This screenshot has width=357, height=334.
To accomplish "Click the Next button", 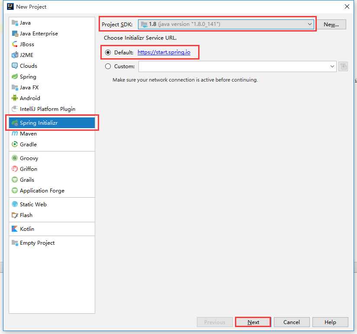I will tap(253, 322).
